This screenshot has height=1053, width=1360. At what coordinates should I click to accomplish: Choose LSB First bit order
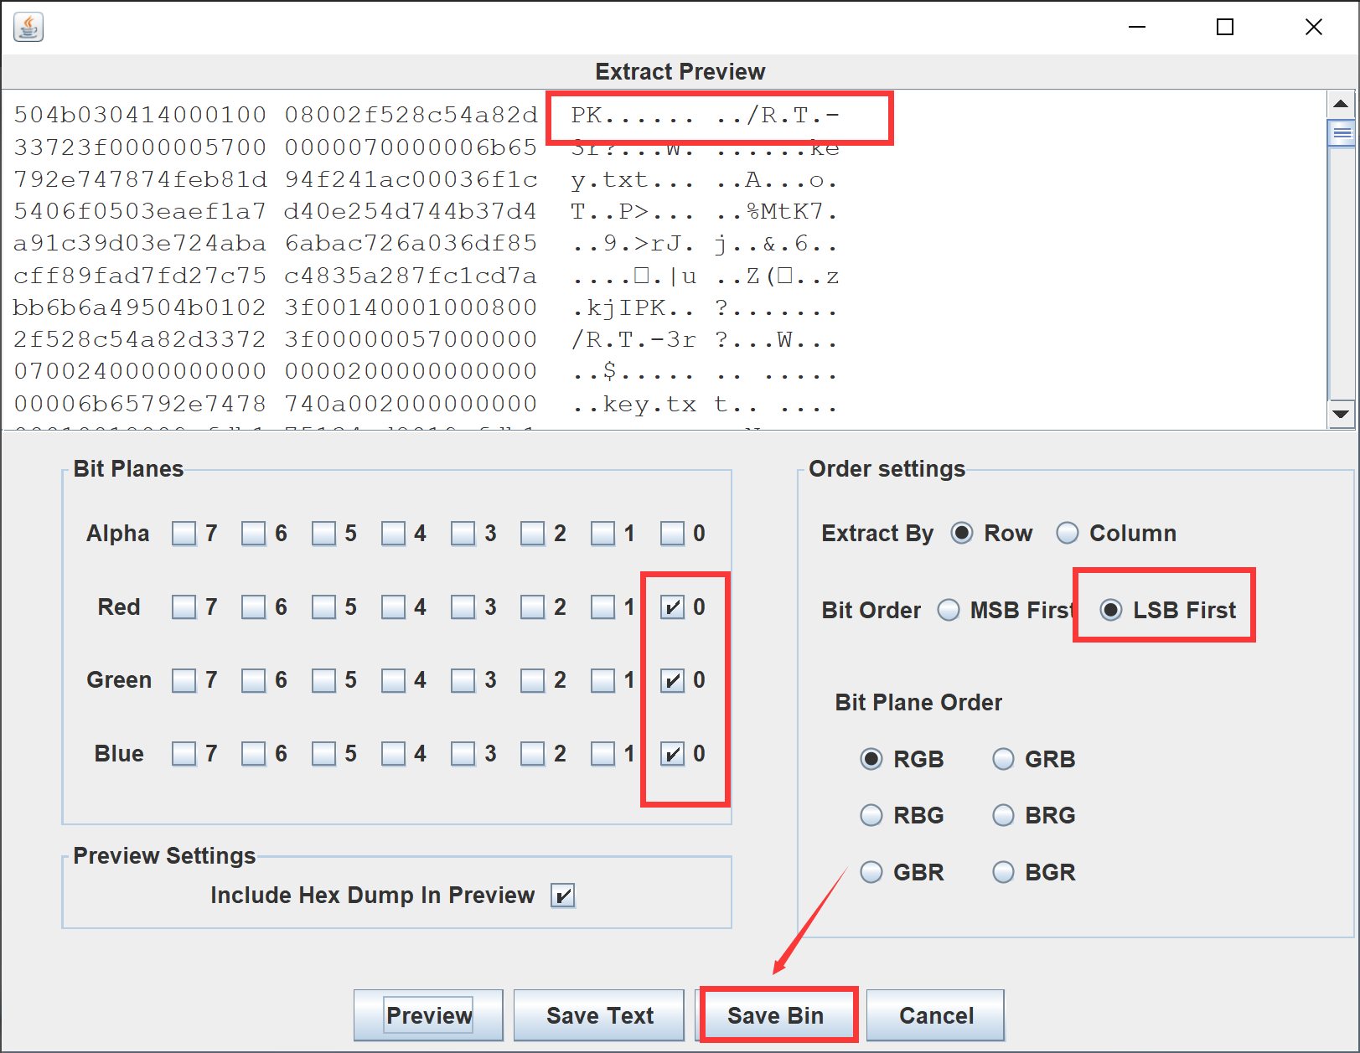click(x=1111, y=610)
